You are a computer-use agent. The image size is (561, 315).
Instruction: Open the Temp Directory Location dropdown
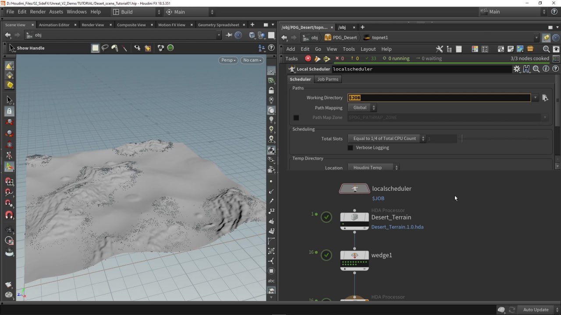coord(373,168)
